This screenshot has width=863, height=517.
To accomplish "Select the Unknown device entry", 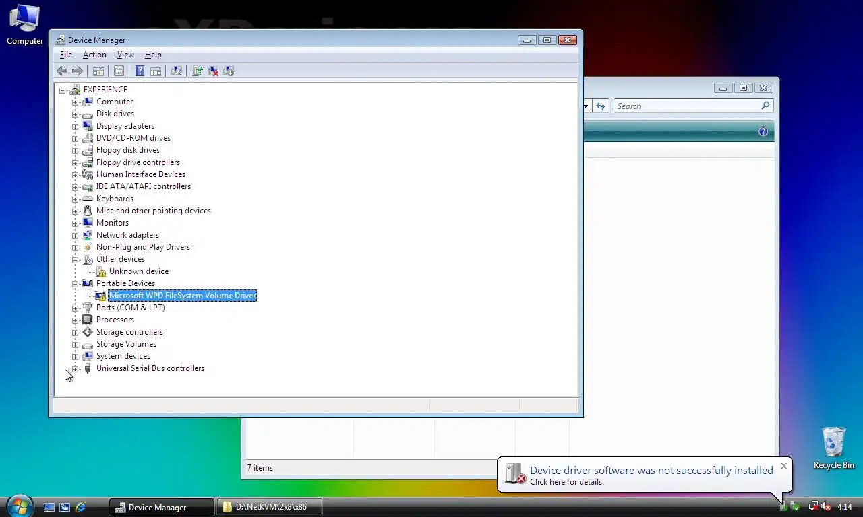I will 139,271.
